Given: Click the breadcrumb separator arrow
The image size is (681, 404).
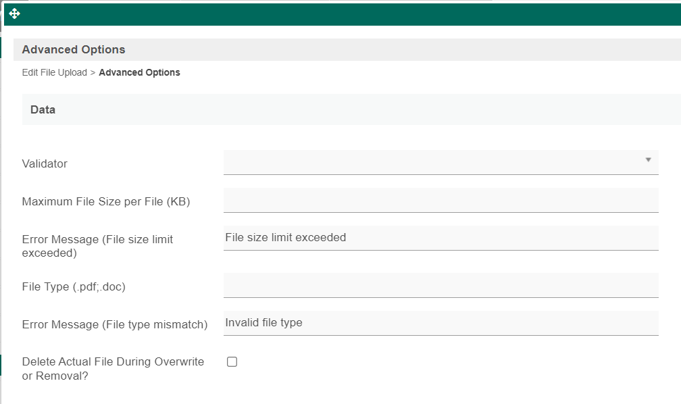Looking at the screenshot, I should click(93, 72).
